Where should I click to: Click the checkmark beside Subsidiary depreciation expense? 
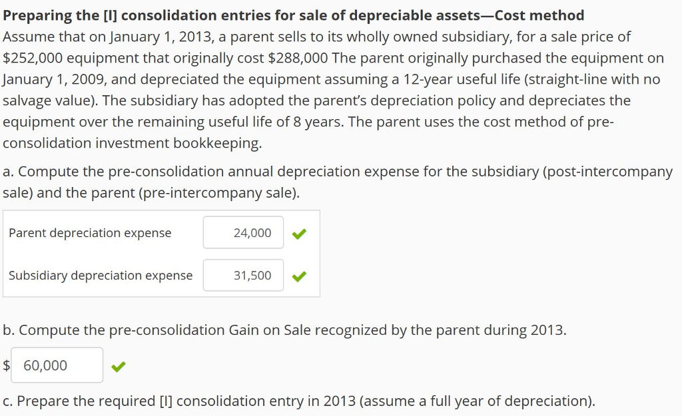click(299, 275)
